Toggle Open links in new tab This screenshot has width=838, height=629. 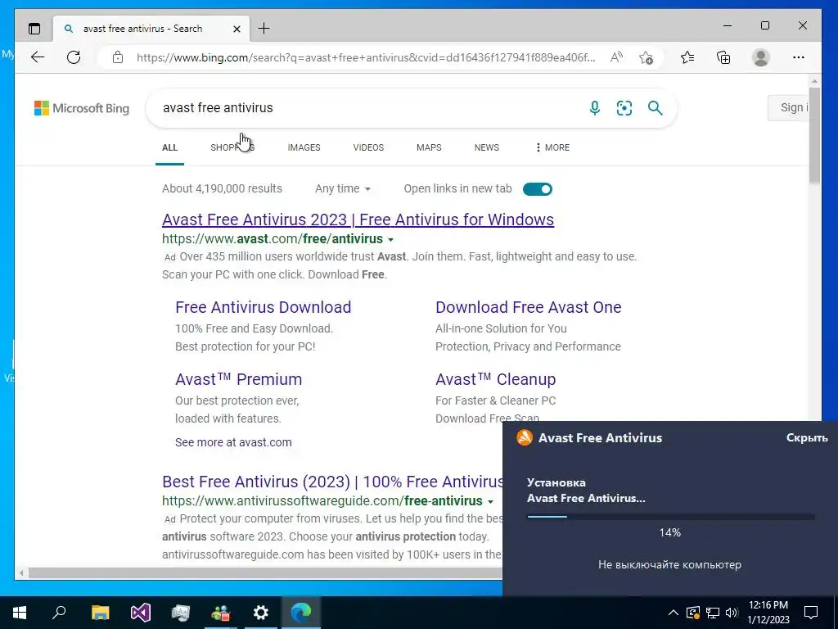[537, 189]
